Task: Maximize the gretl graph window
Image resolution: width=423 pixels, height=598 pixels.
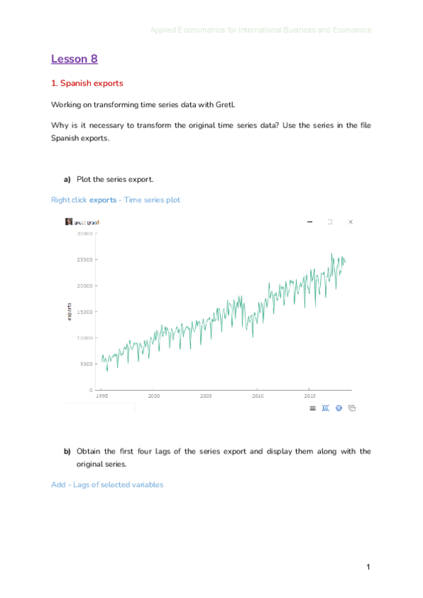Action: pyautogui.click(x=330, y=221)
